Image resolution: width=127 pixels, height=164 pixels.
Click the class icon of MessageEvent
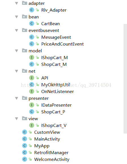coord(32,37)
